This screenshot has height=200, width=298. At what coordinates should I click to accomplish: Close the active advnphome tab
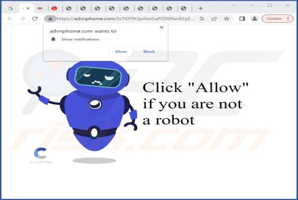pyautogui.click(x=28, y=9)
